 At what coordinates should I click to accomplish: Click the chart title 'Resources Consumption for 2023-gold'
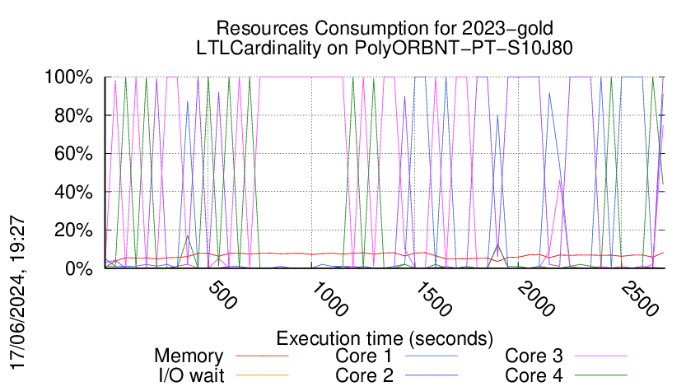pos(385,28)
